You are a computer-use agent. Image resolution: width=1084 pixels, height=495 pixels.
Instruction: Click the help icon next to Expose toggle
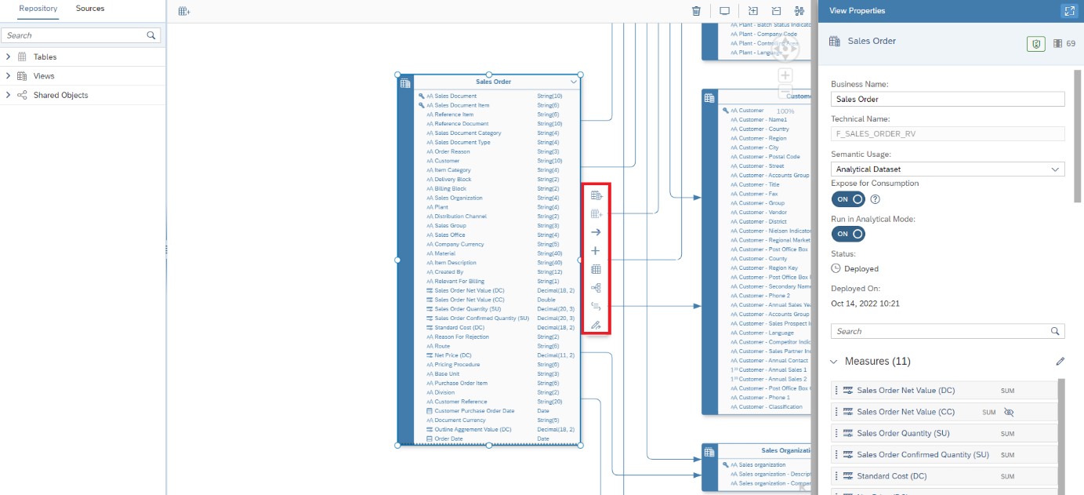coord(876,199)
